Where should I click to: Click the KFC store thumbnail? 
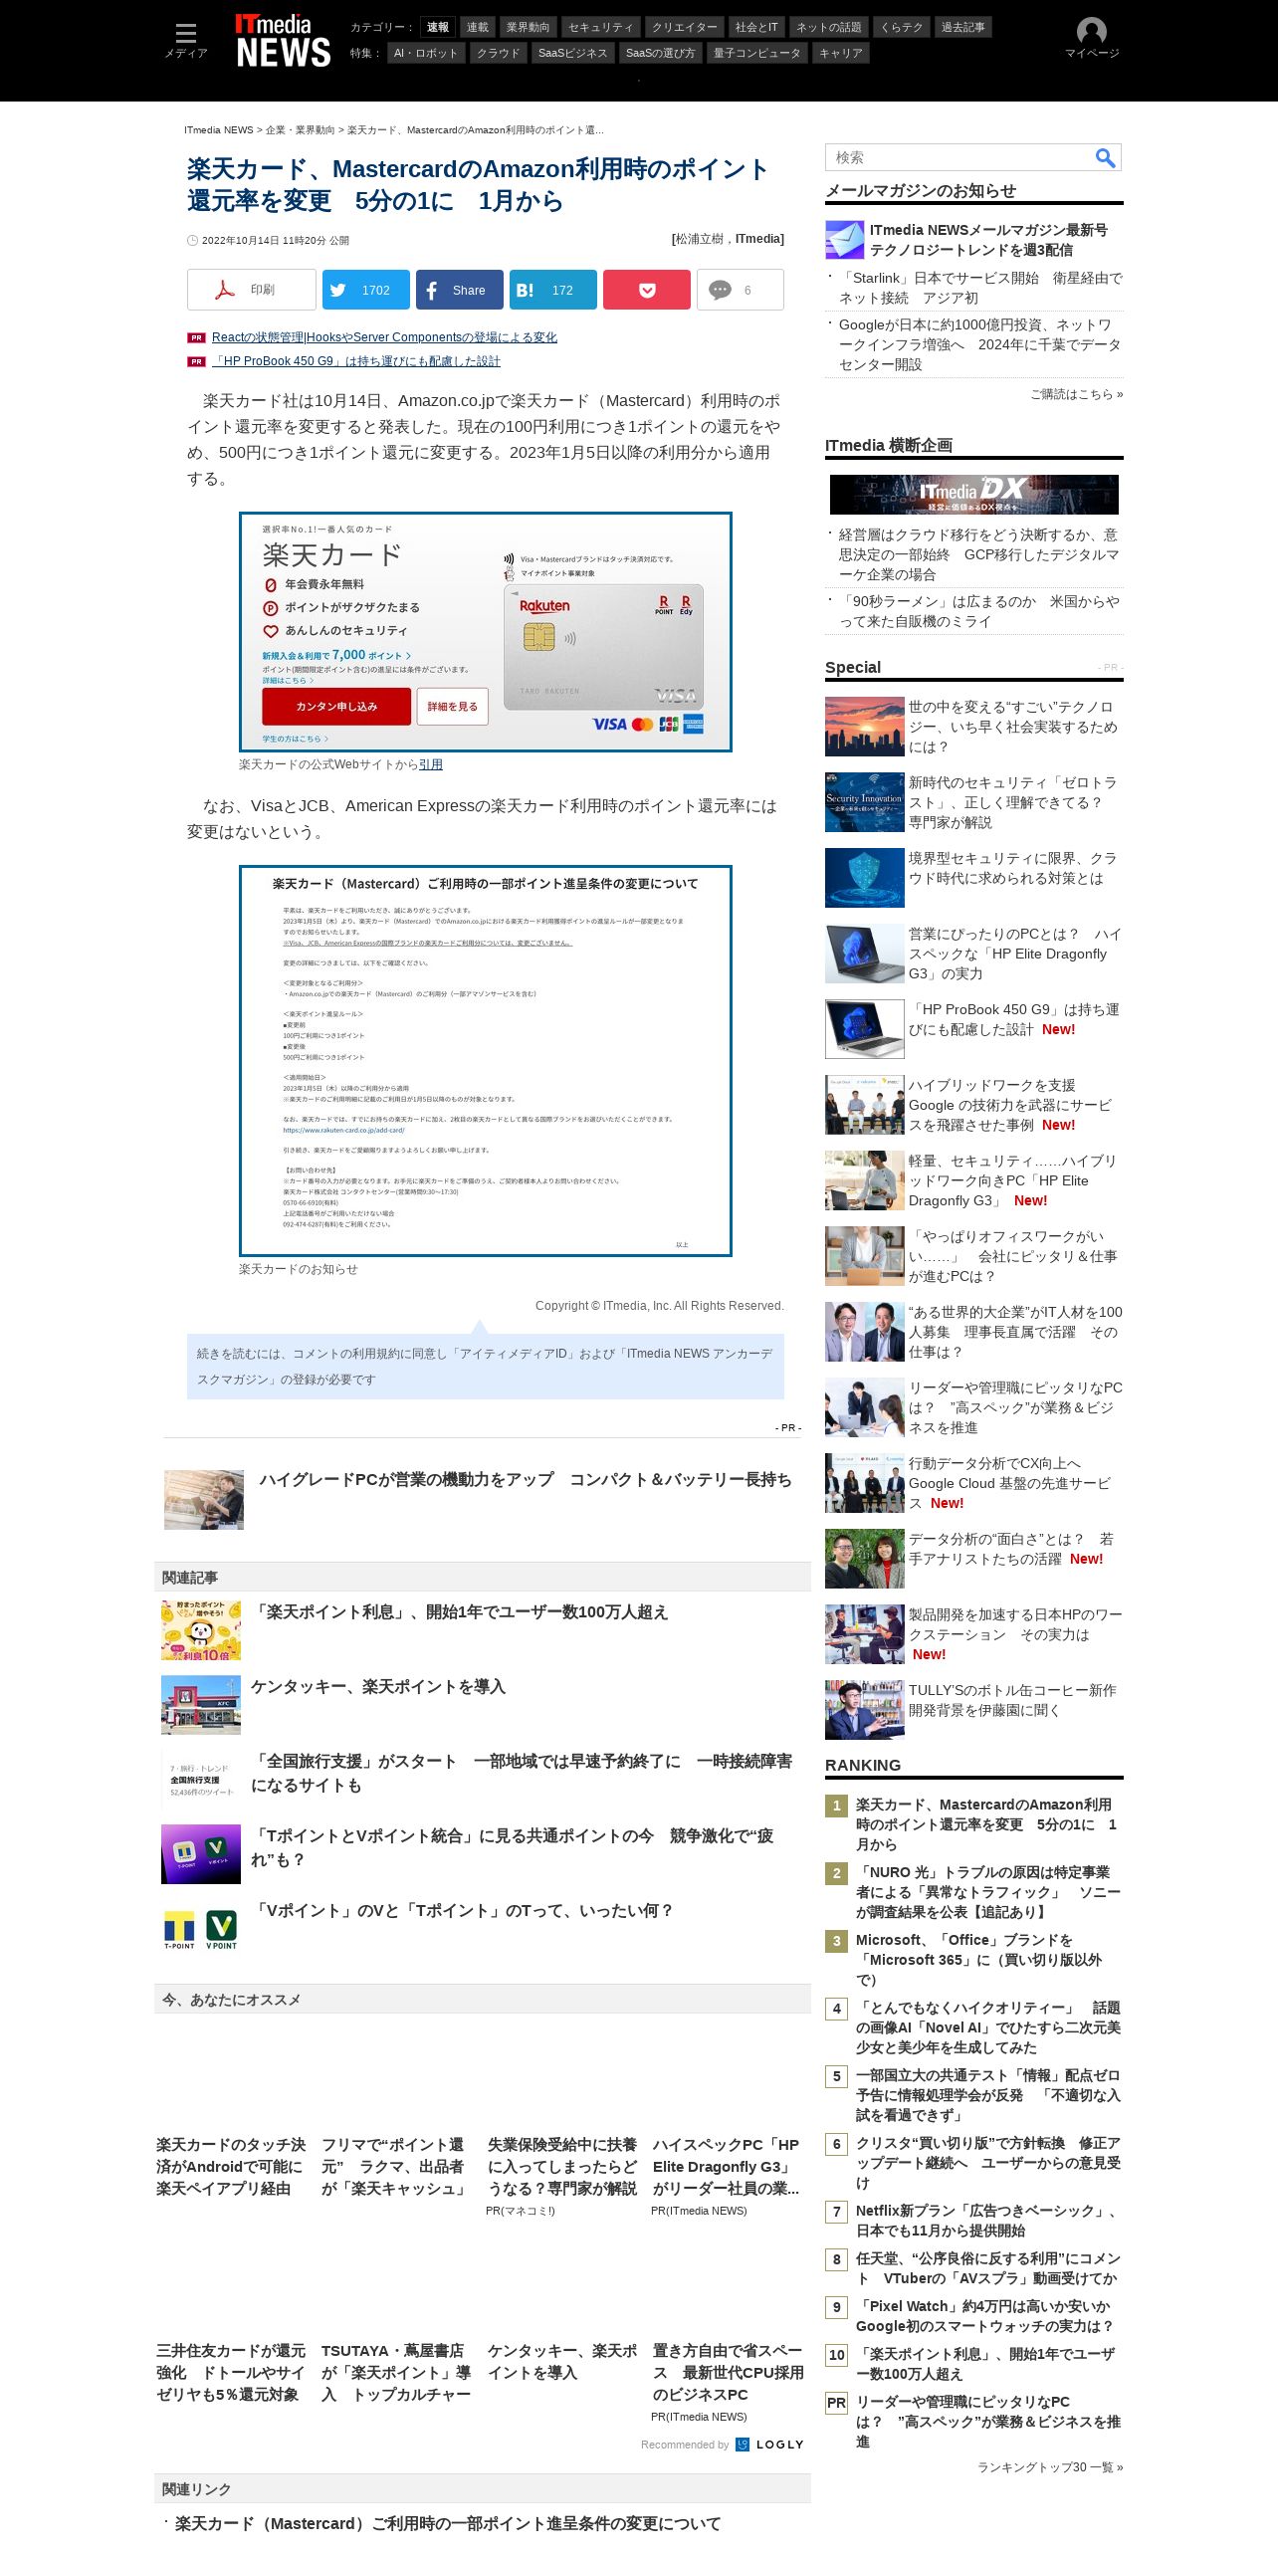(x=201, y=1705)
